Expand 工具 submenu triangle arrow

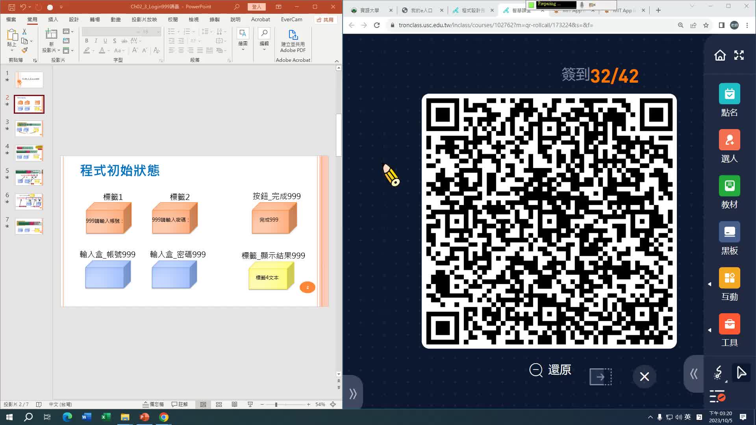(x=710, y=330)
